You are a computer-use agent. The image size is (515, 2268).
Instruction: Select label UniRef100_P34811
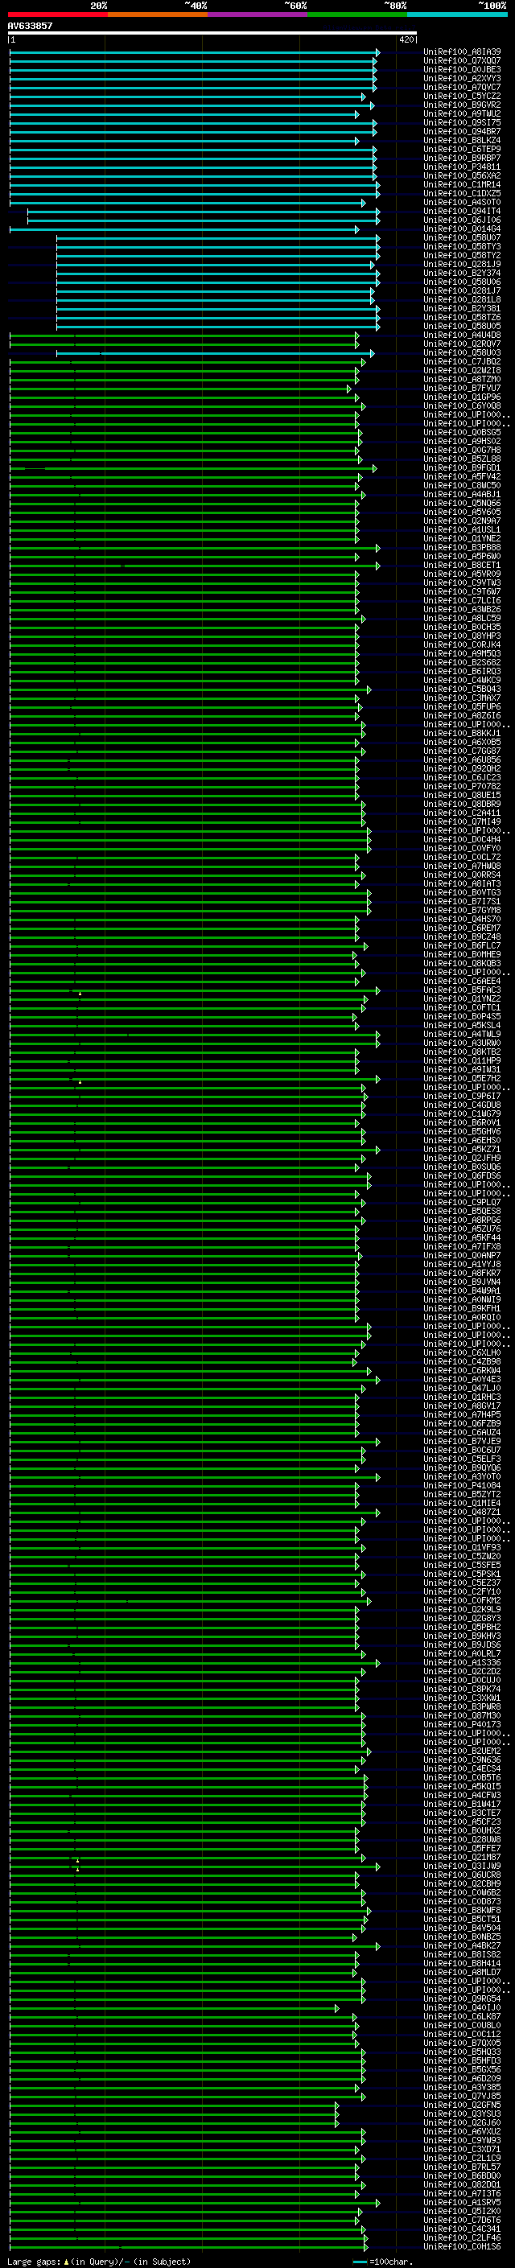tap(462, 167)
